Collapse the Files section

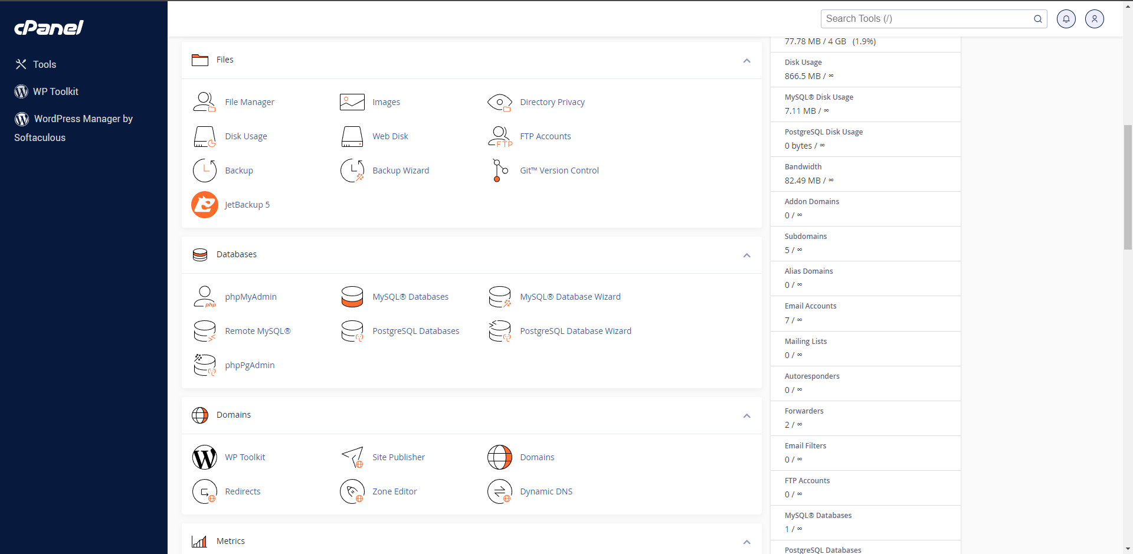pyautogui.click(x=746, y=60)
